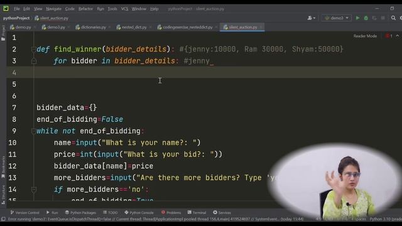Collapse the for loop on line 3
Image resolution: width=402 pixels, height=226 pixels.
[33, 61]
